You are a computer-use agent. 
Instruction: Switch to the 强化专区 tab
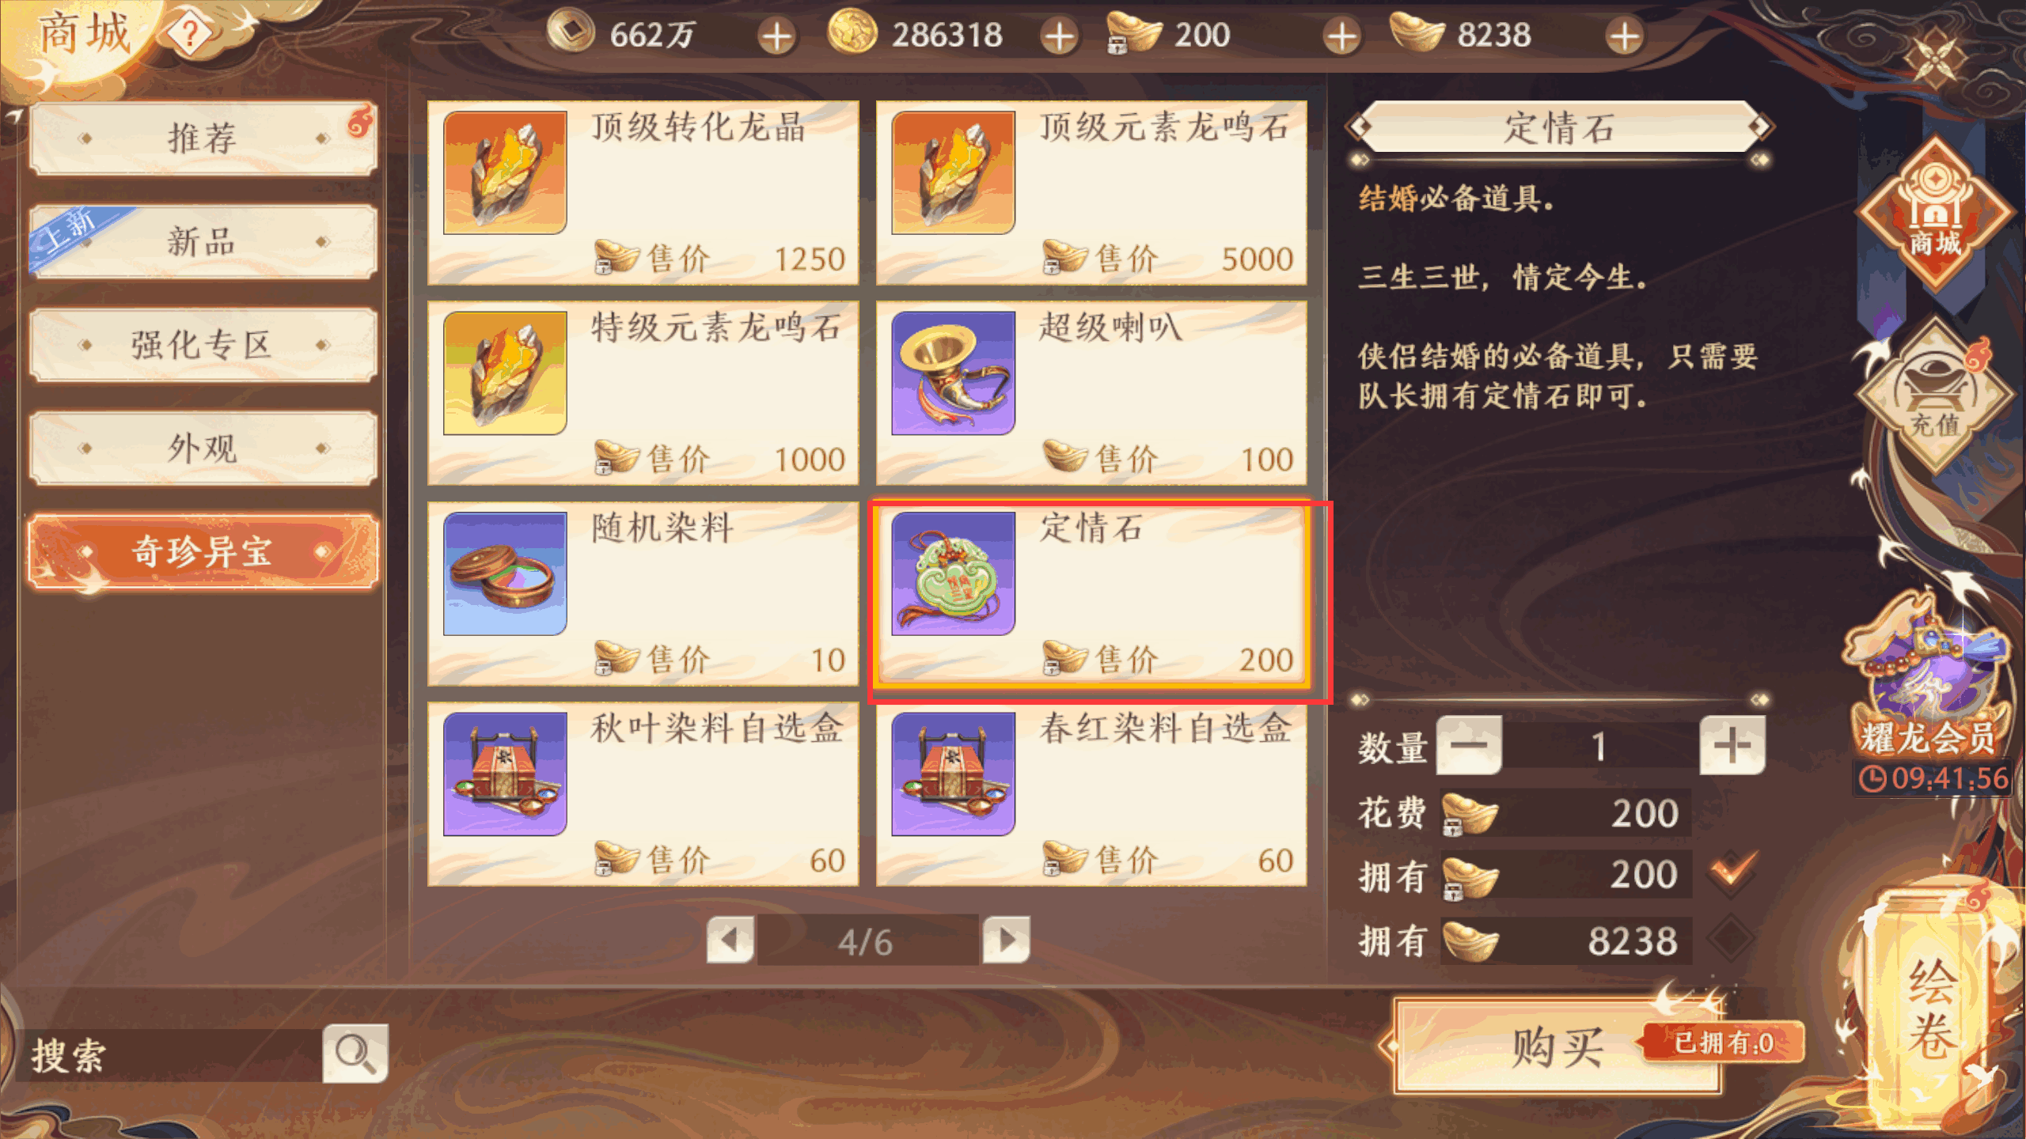pyautogui.click(x=203, y=345)
